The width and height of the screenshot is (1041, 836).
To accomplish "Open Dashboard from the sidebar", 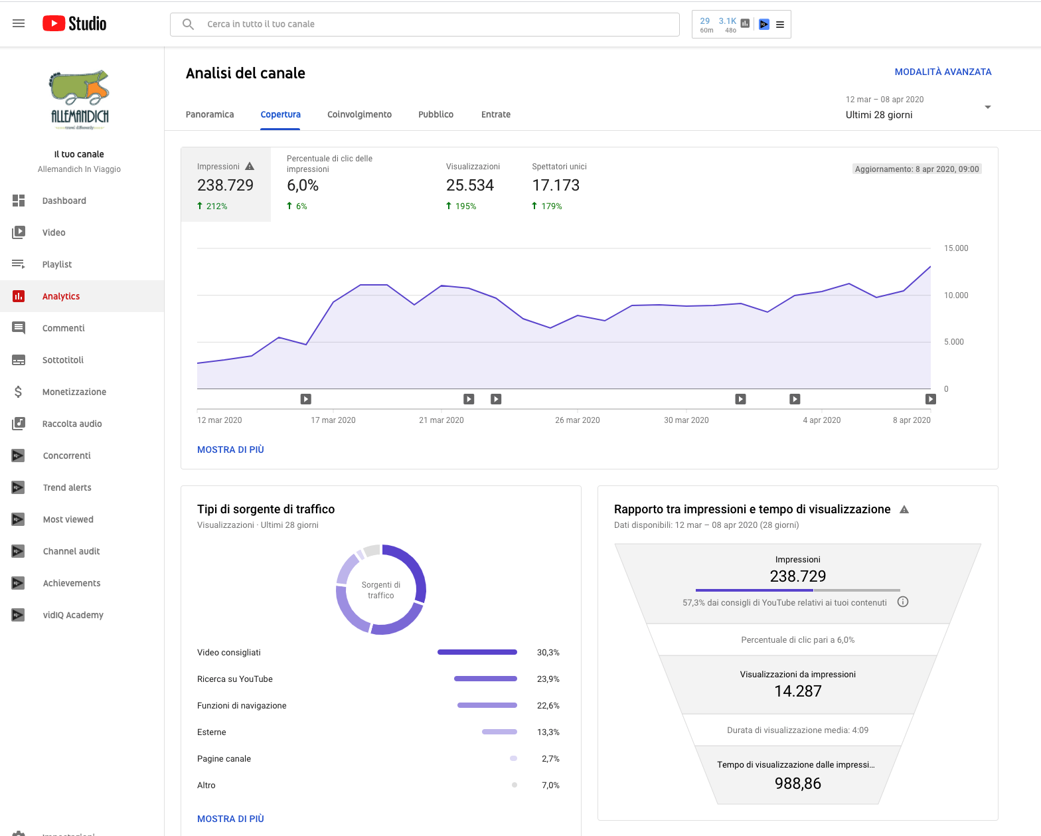I will point(64,201).
